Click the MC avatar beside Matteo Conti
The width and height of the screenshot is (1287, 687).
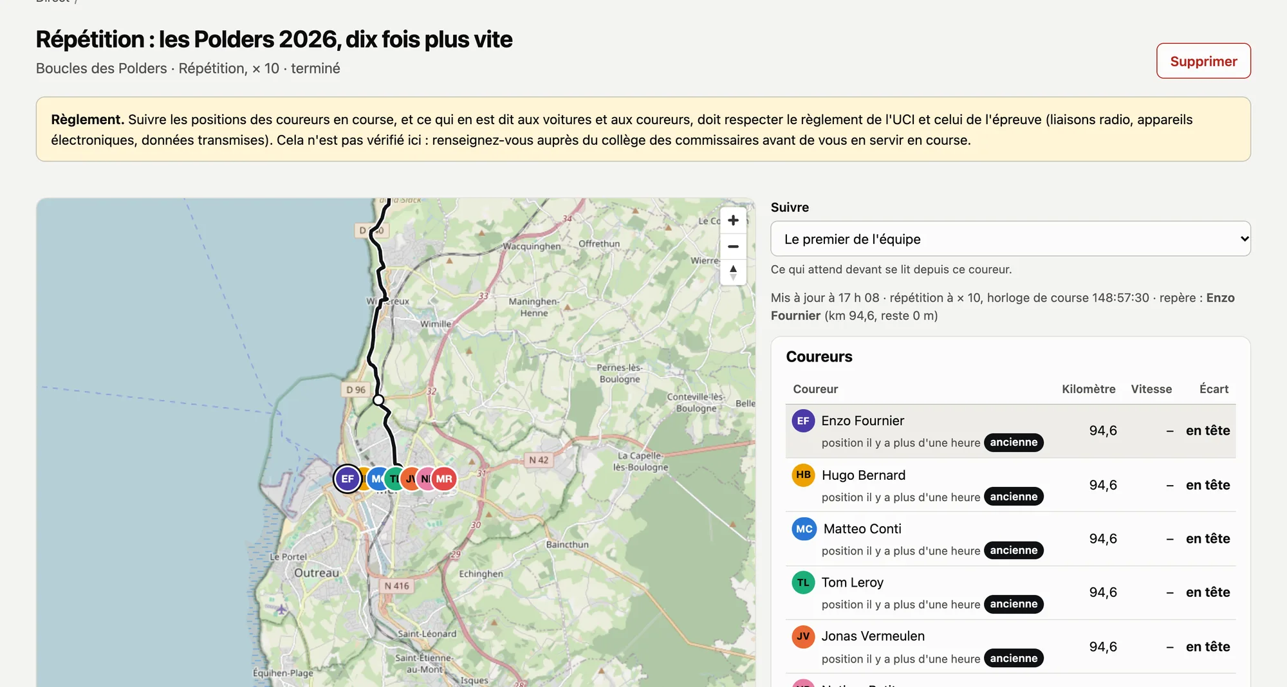pyautogui.click(x=804, y=529)
